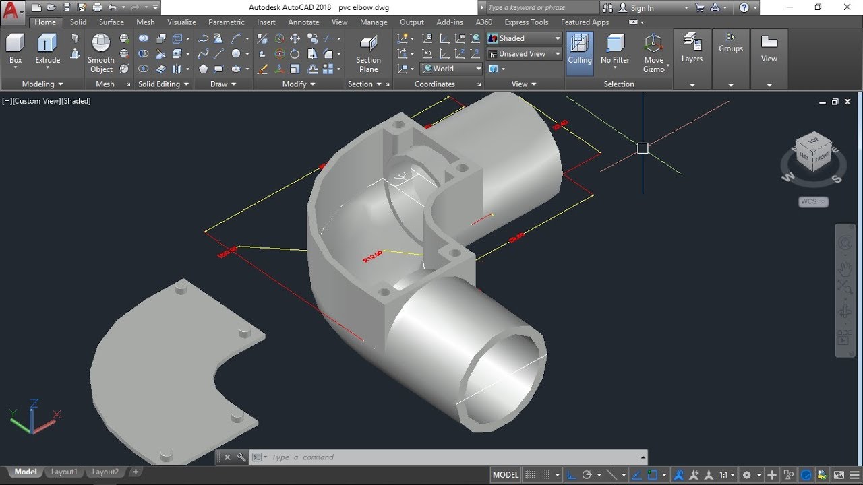863x485 pixels.
Task: Open the World coordinate system dropdown
Action: 452,69
